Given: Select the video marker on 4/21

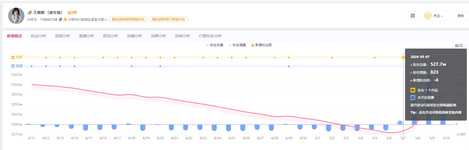Looking at the screenshot, I should (175, 57).
